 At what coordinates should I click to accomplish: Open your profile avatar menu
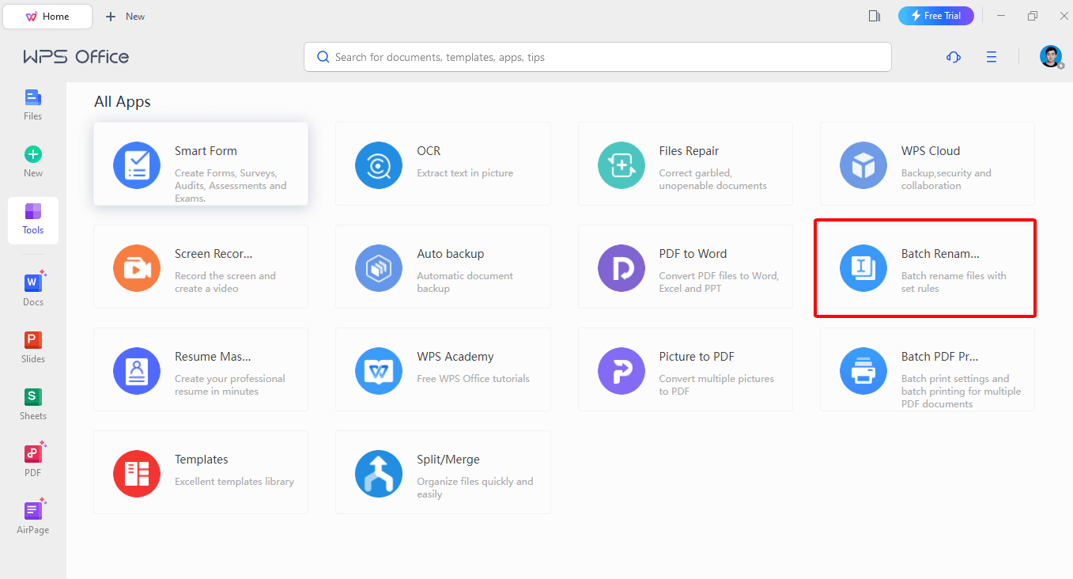point(1050,56)
